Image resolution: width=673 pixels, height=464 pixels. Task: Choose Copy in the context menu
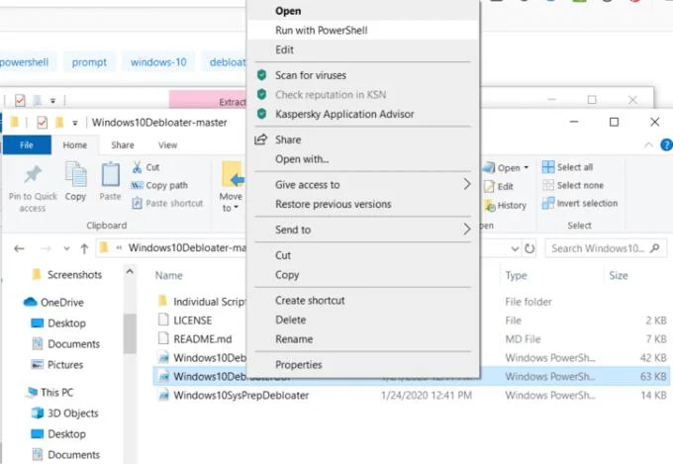363,275
